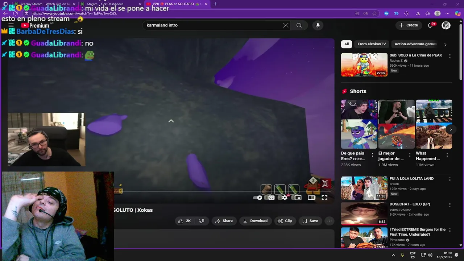Select the All filter chip
The height and width of the screenshot is (261, 464).
pos(347,44)
